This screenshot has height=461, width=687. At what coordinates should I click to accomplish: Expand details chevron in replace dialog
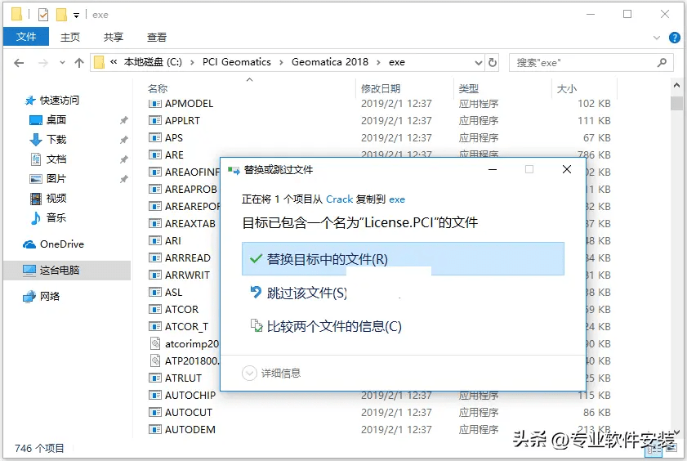(249, 374)
